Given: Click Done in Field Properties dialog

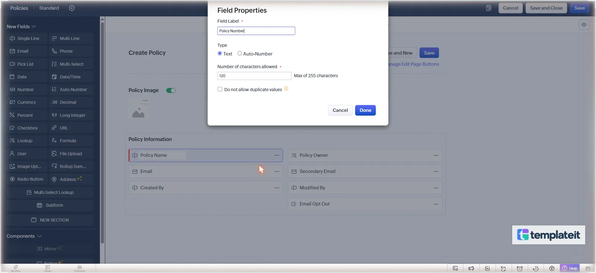Looking at the screenshot, I should (365, 110).
